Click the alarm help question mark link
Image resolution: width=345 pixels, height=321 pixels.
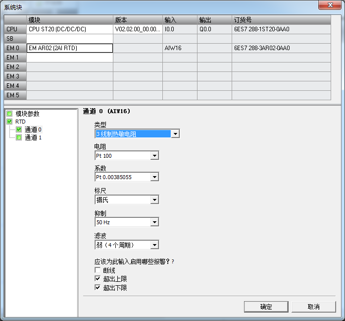173,261
